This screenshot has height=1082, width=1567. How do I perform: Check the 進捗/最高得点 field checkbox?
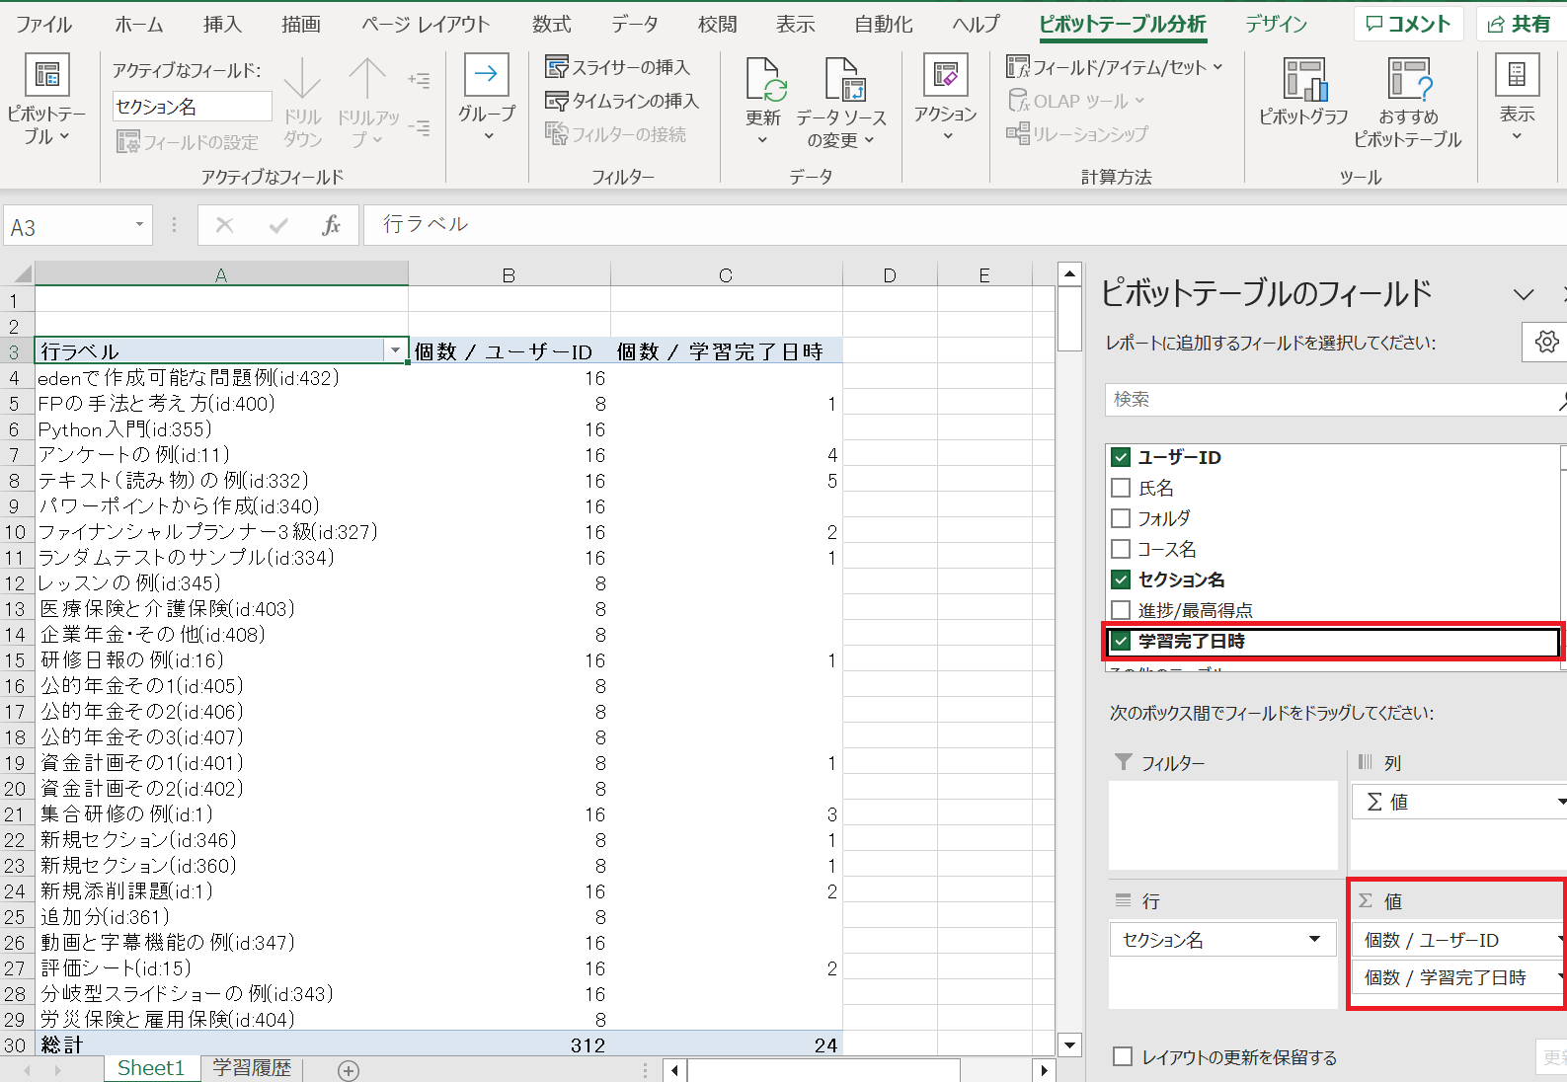pyautogui.click(x=1121, y=610)
